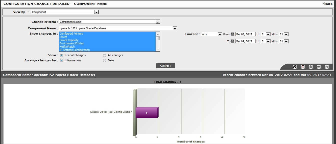
Task: Open the To Mins dropdown
Action: 283,41
